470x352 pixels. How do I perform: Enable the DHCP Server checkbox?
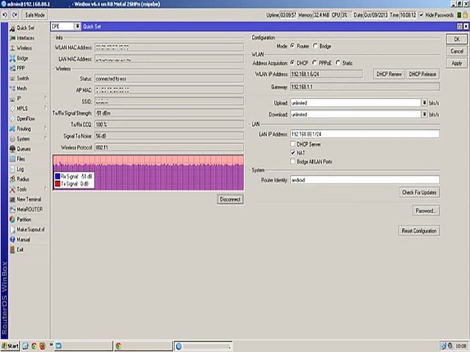pos(291,143)
